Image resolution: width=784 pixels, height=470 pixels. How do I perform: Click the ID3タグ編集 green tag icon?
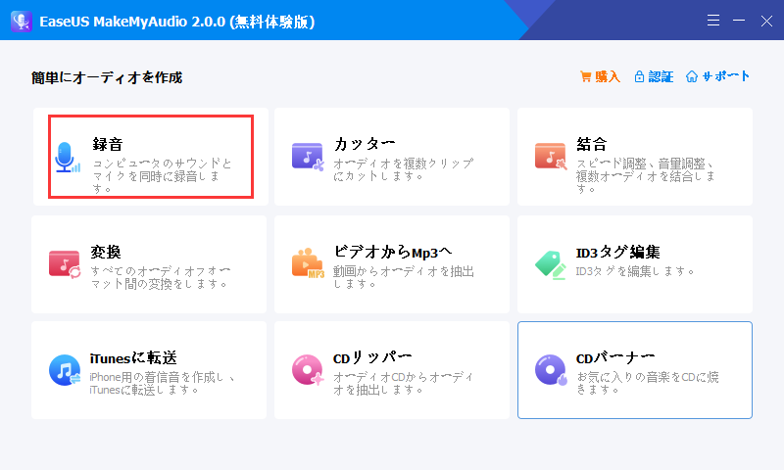[551, 264]
